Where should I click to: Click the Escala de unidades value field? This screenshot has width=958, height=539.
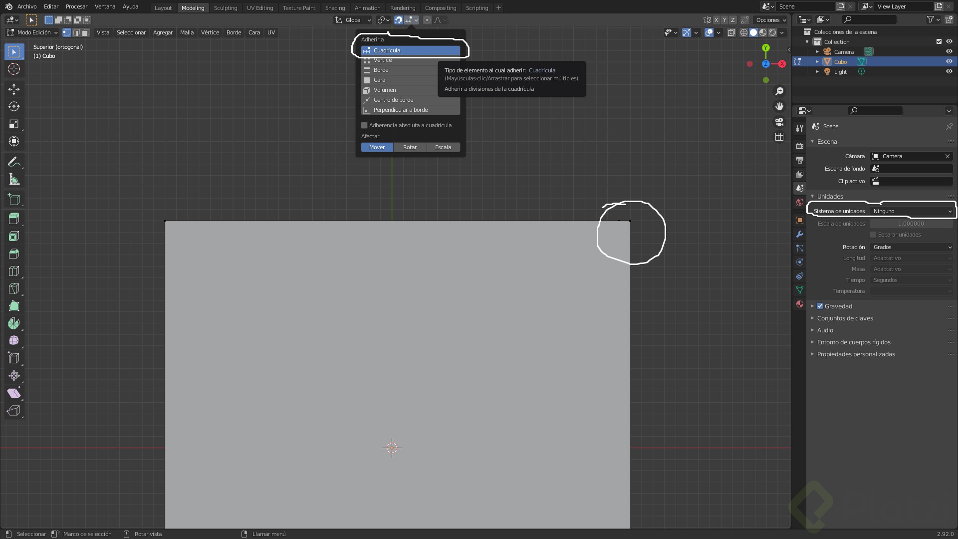pyautogui.click(x=911, y=224)
